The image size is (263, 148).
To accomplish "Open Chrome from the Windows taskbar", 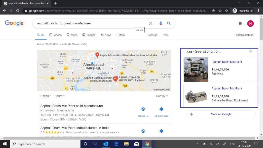I will (x=147, y=144).
